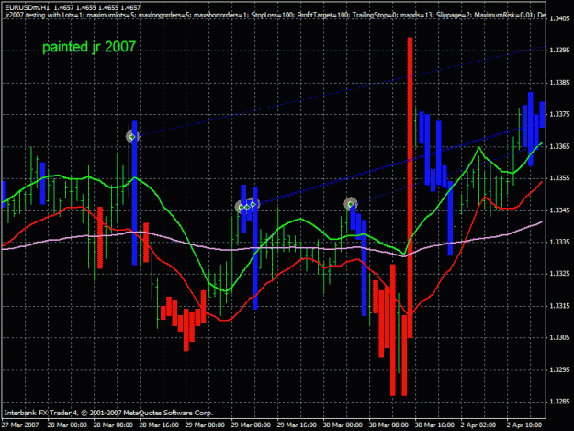Click the 27 Mar 2007 time label
Viewport: 574px width, 431px height.
[x=20, y=425]
